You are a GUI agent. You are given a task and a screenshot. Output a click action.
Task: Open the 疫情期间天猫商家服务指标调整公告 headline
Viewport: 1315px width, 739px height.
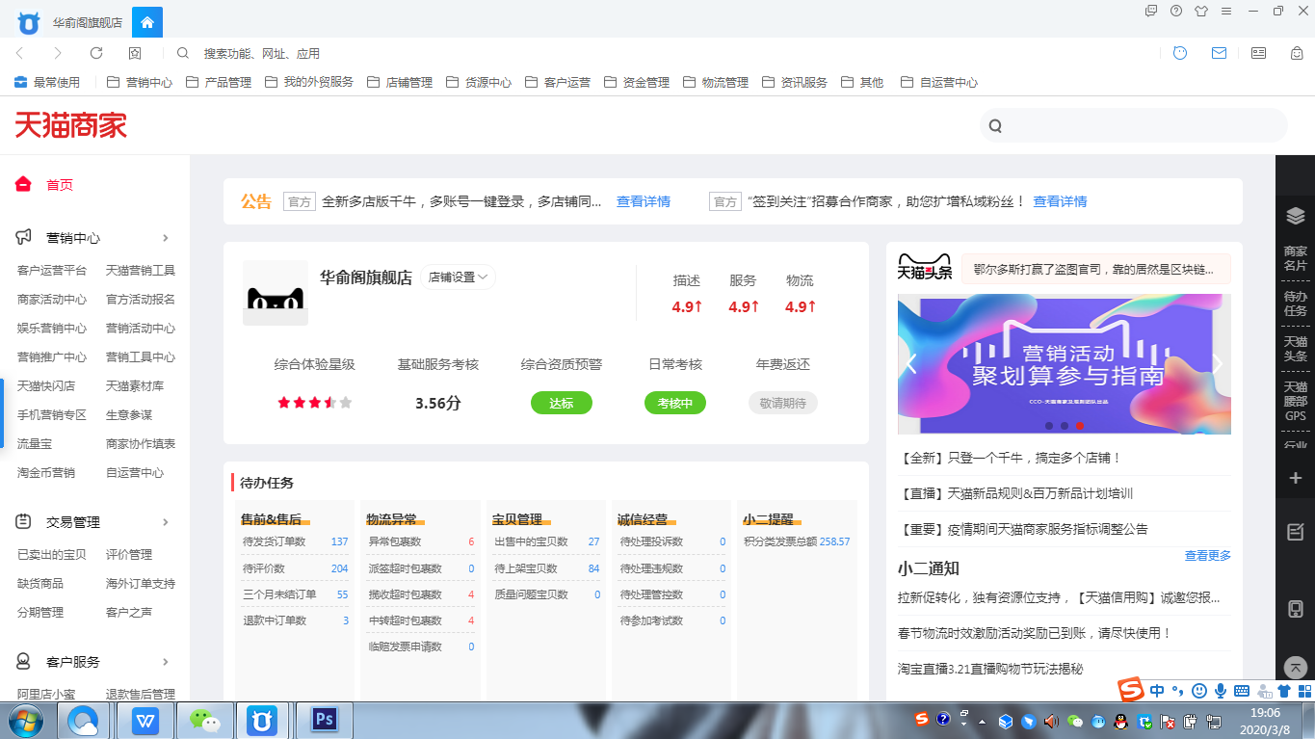click(x=1023, y=529)
